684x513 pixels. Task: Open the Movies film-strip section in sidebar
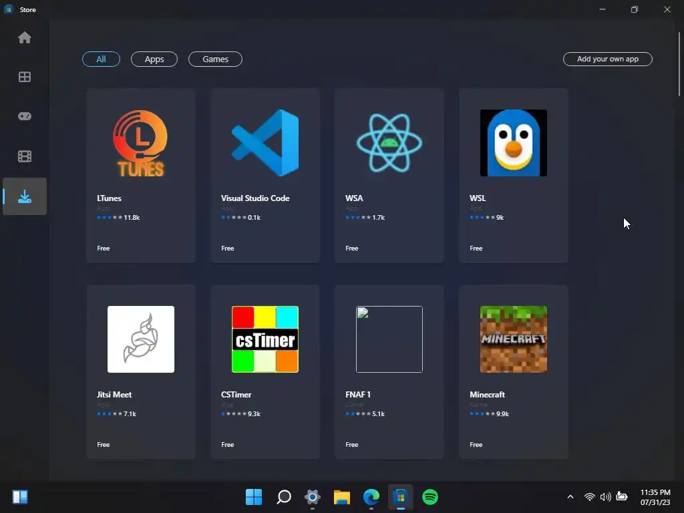25,156
